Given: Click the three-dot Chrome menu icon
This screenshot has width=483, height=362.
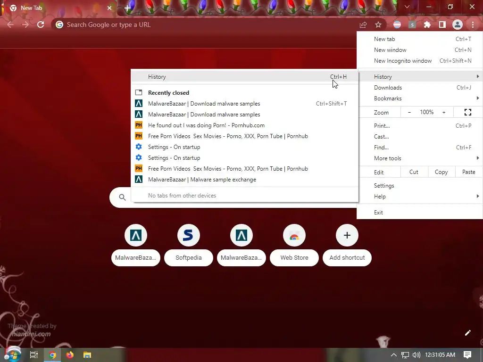Looking at the screenshot, I should 473,25.
